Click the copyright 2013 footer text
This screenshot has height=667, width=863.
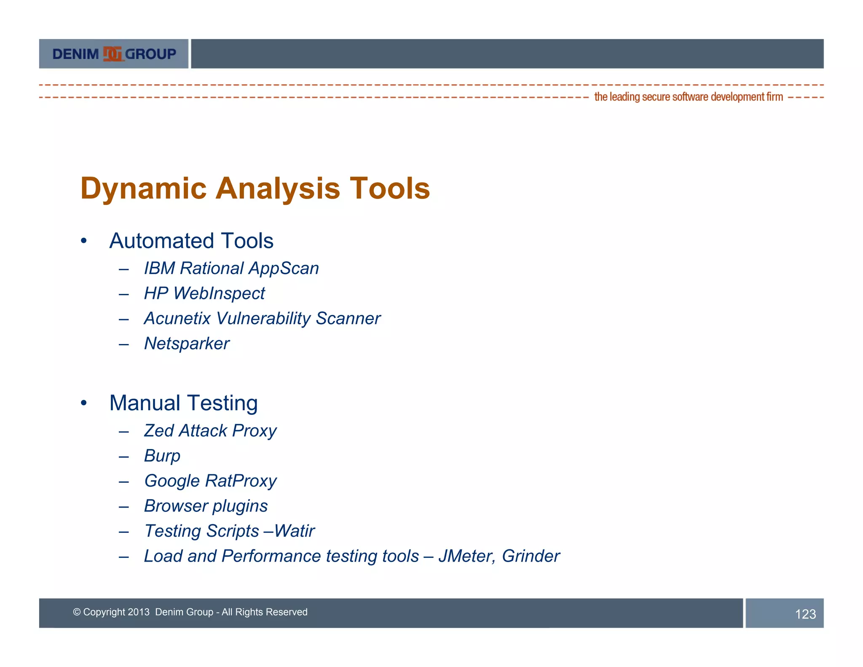point(190,612)
